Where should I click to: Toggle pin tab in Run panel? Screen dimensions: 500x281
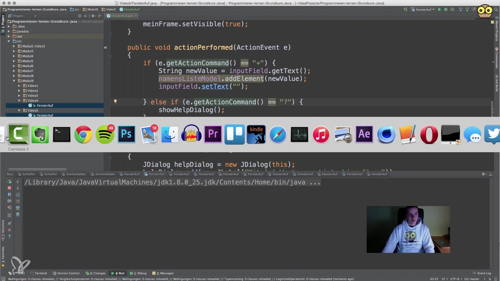9,223
